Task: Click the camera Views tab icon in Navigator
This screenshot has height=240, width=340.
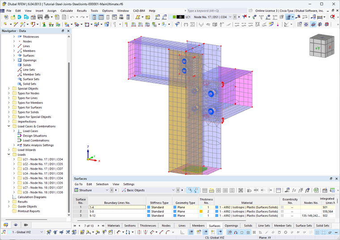Action: coord(26,225)
